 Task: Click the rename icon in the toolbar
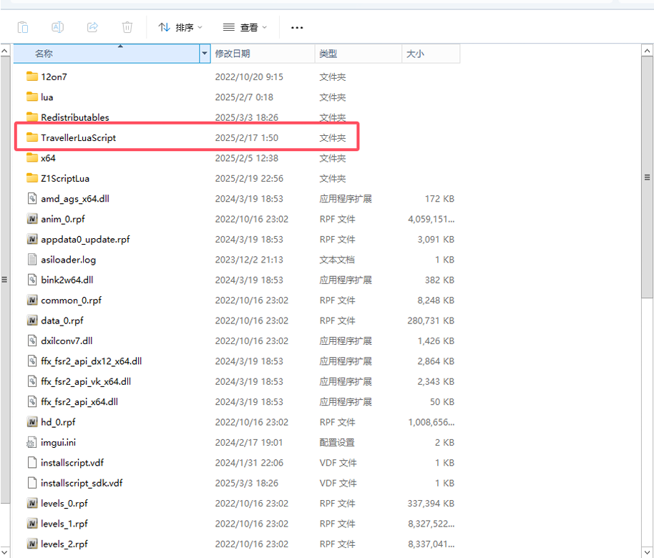pyautogui.click(x=57, y=27)
